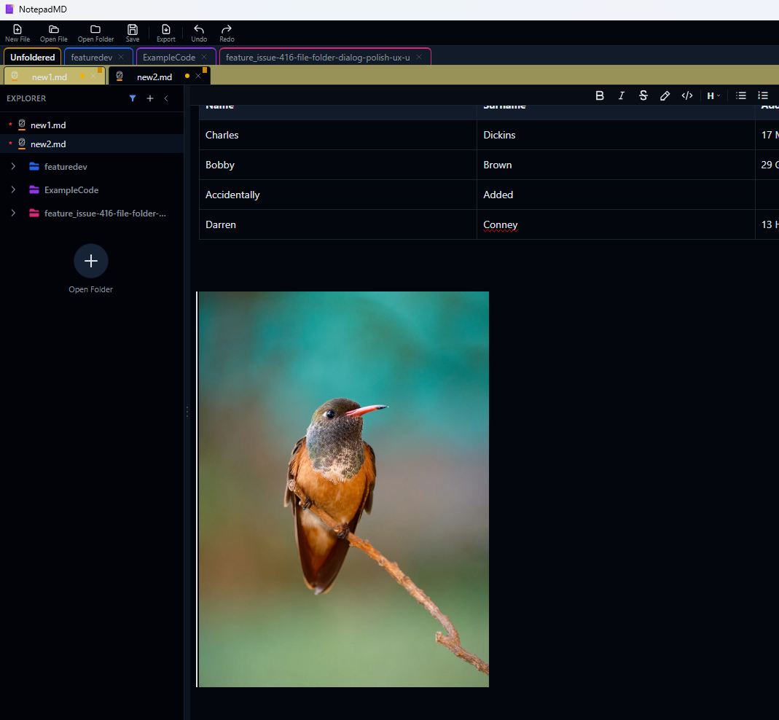Switch to the new1.md file tab
Viewport: 779px width, 720px height.
(49, 77)
